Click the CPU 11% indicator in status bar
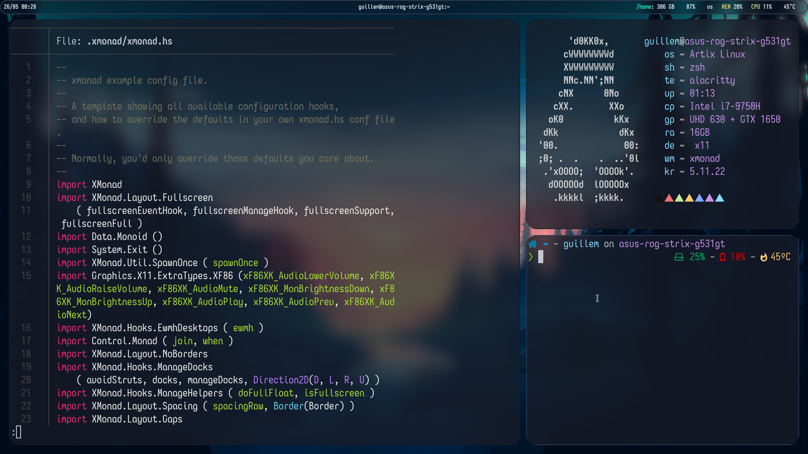Screen dimensions: 808x454 coord(761,7)
